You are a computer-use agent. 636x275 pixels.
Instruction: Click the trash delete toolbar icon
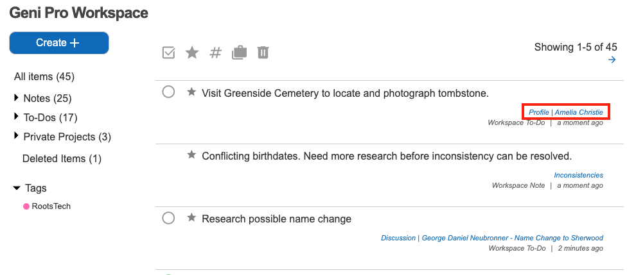point(263,53)
